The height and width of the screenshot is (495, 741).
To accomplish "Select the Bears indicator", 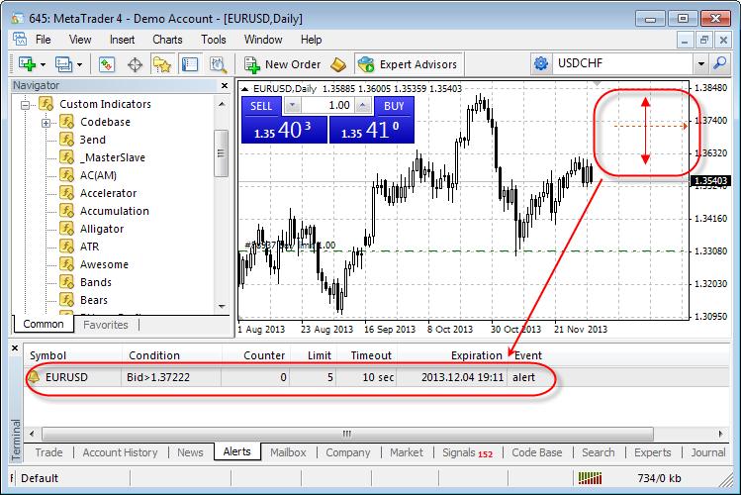I will pyautogui.click(x=94, y=300).
